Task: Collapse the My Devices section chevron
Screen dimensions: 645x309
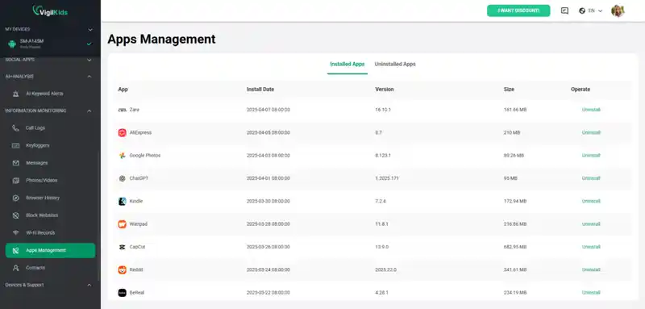Action: [x=90, y=30]
